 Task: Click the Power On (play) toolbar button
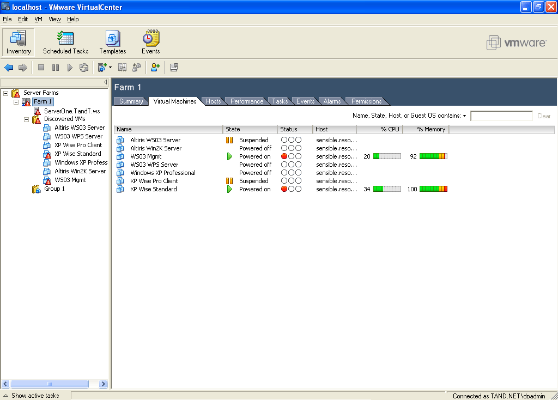(70, 68)
